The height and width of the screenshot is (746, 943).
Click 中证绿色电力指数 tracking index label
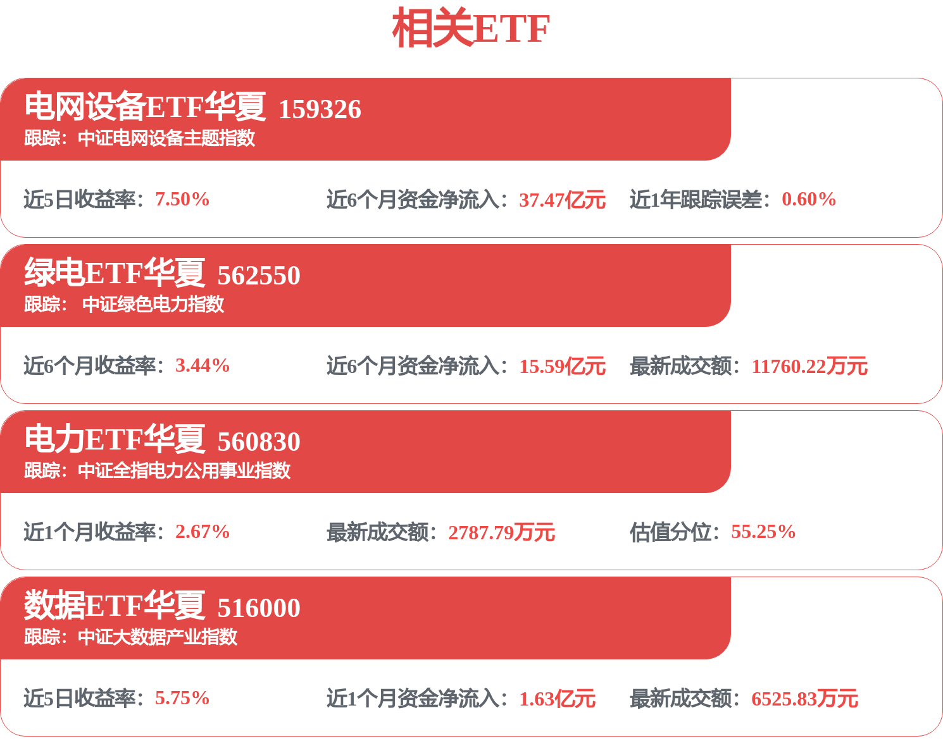pos(153,304)
